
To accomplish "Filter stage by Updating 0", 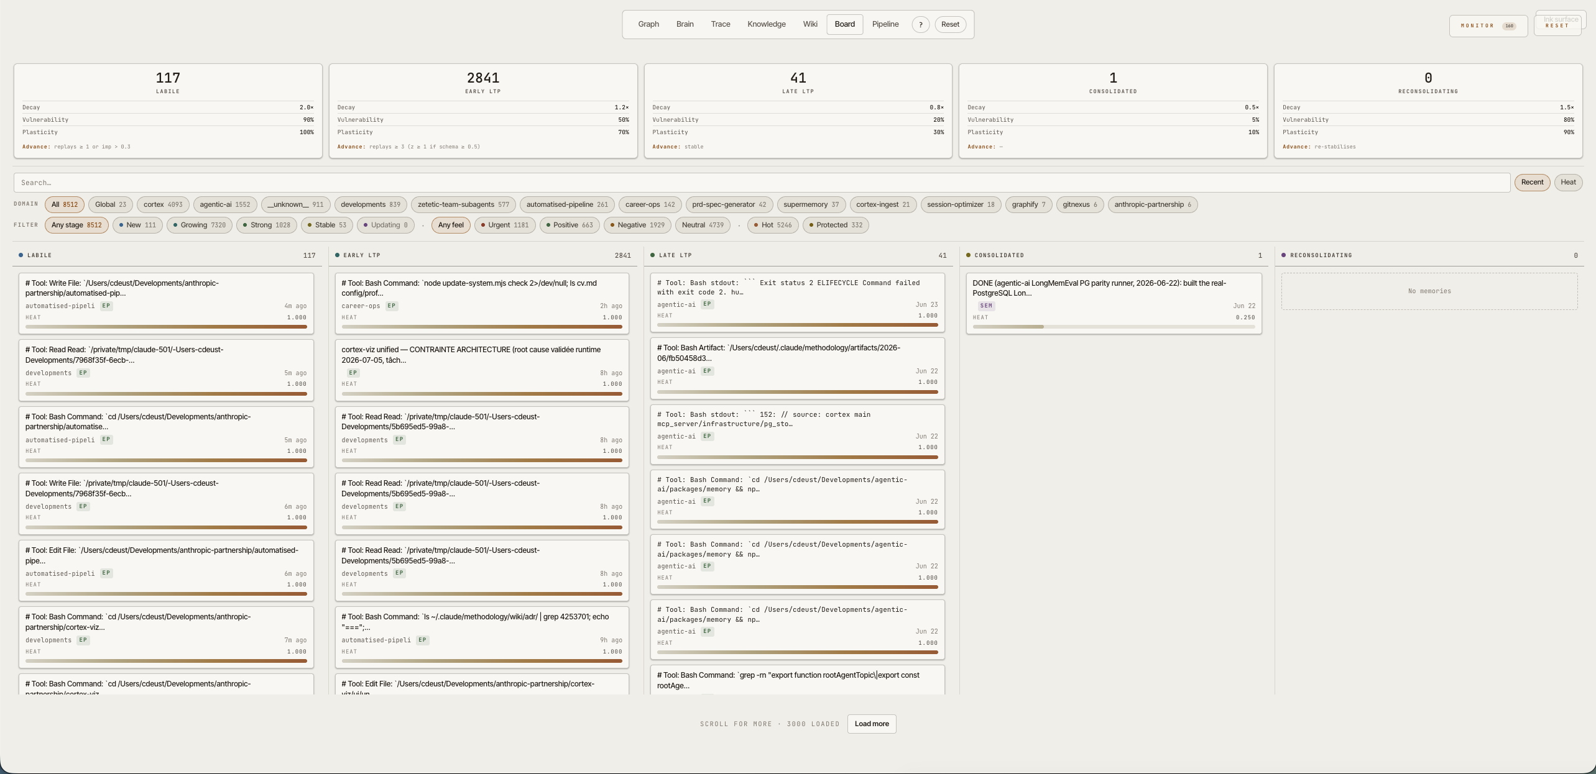I will pos(385,225).
